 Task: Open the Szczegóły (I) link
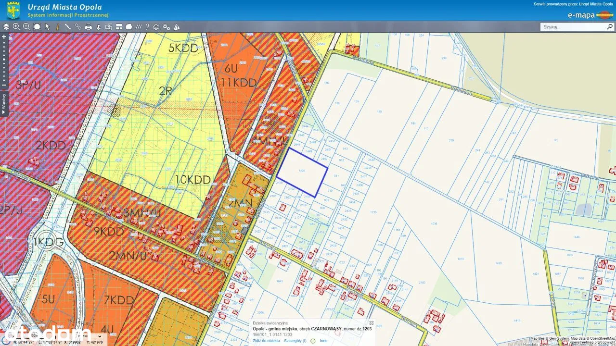pos(295,341)
